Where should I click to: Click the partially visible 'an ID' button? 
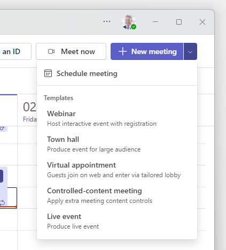[15, 51]
